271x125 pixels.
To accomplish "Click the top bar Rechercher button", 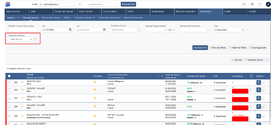I will 128,4.
